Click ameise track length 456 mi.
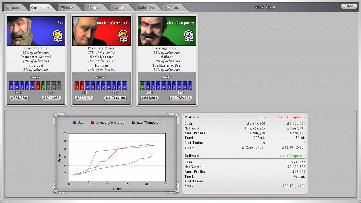This screenshot has width=361, height=203. (299, 138)
